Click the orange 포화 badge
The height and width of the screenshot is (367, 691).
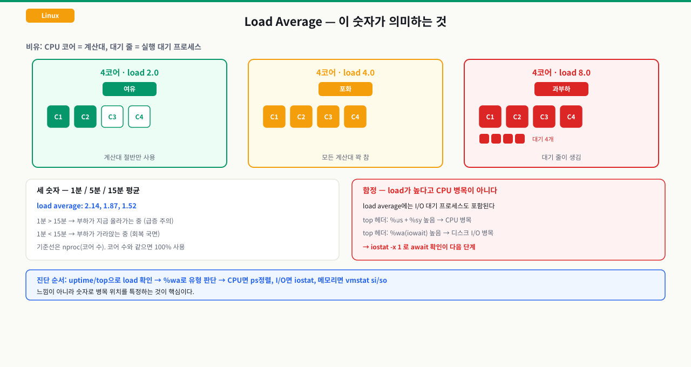(345, 89)
